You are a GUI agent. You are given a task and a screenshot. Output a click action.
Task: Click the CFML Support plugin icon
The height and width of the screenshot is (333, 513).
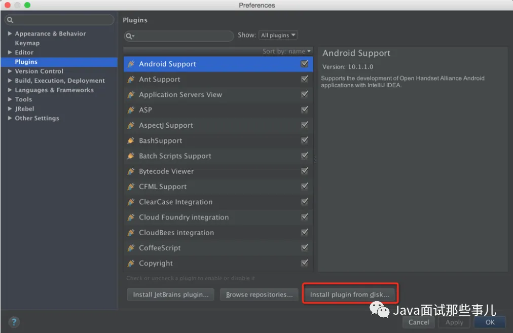click(131, 187)
